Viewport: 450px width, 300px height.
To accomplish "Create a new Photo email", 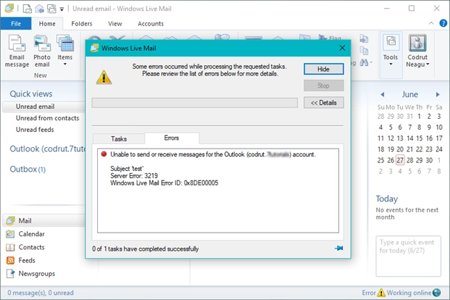I will (42, 51).
